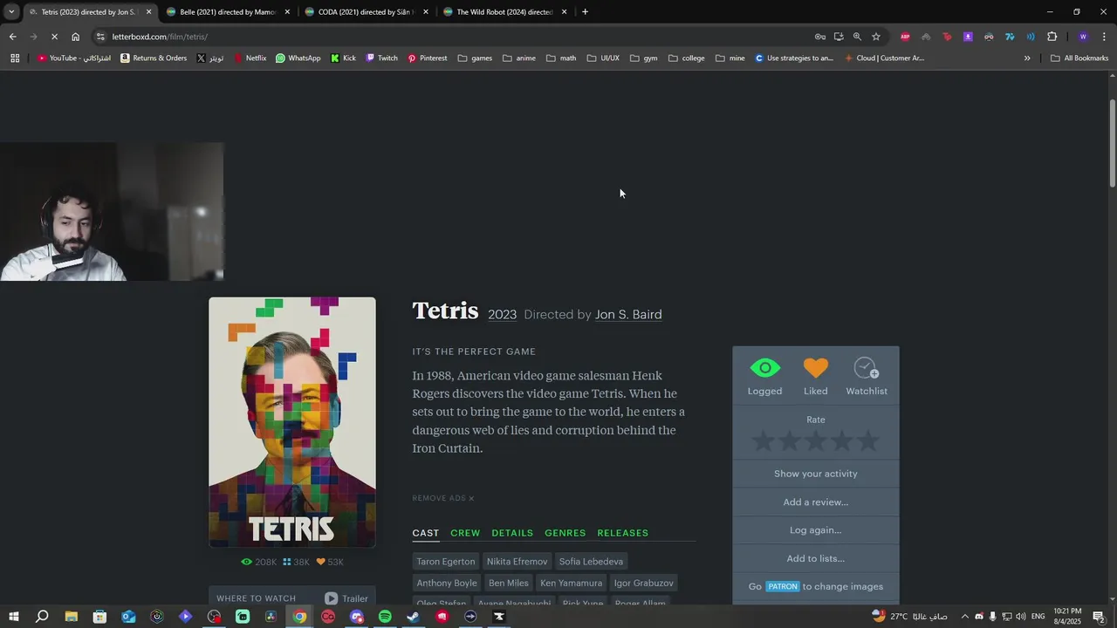This screenshot has width=1117, height=628.
Task: Open the Pinterest bookmark
Action: 428,58
